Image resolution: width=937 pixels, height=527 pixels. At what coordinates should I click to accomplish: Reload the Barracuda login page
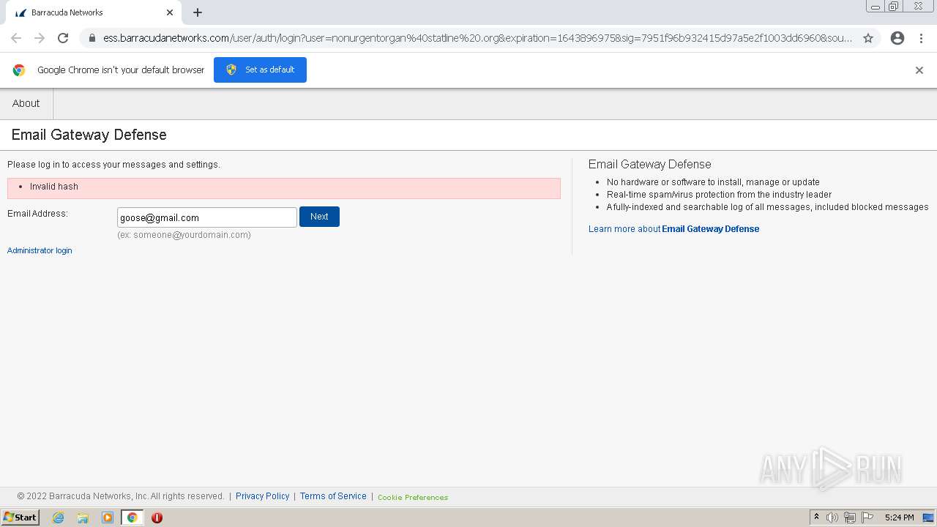point(63,38)
